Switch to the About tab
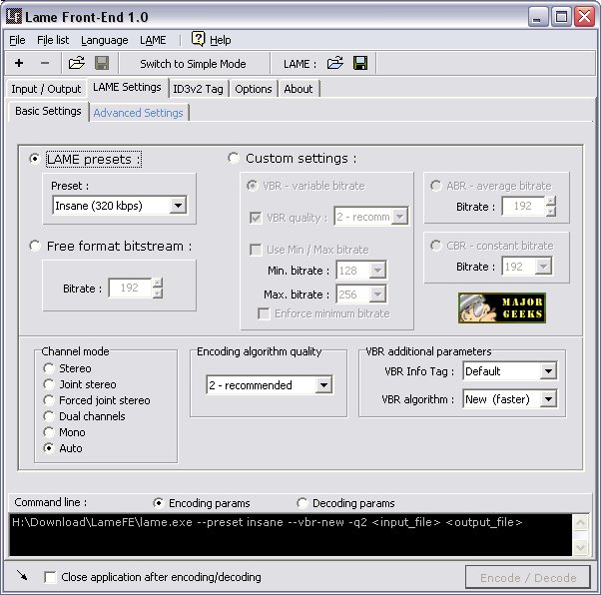 coord(299,89)
